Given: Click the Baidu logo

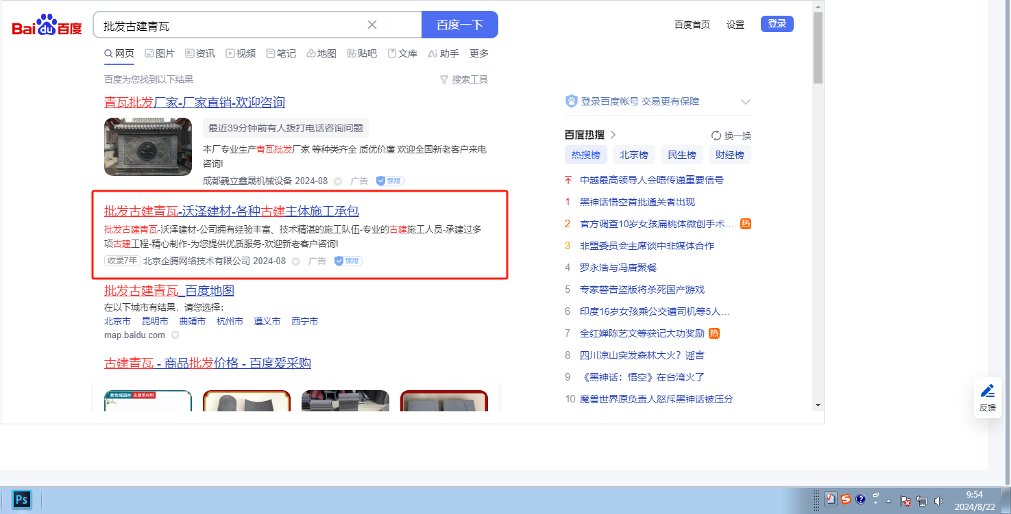Looking at the screenshot, I should coord(47,26).
